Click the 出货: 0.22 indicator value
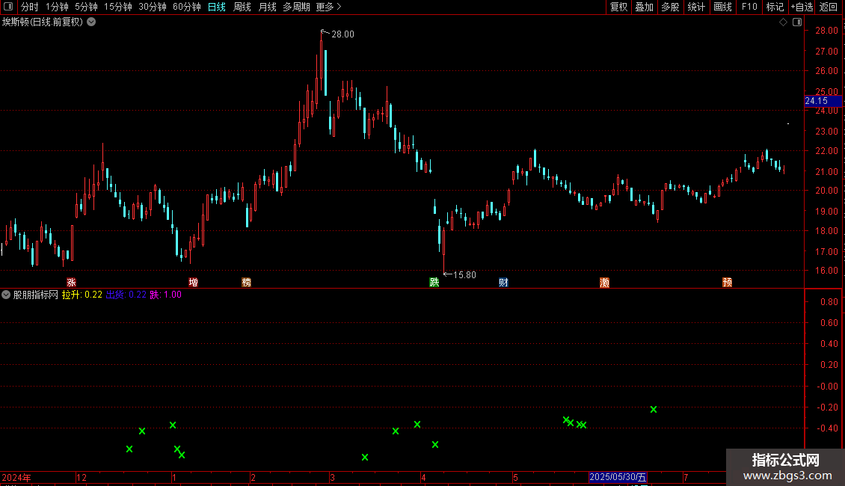The image size is (845, 486). 126,295
